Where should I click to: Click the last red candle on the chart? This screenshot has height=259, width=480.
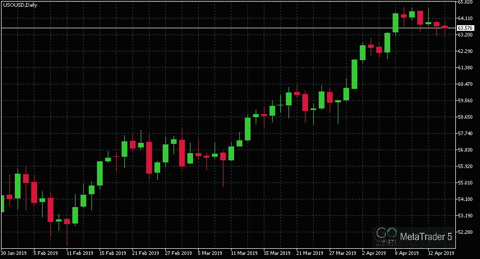tap(445, 27)
